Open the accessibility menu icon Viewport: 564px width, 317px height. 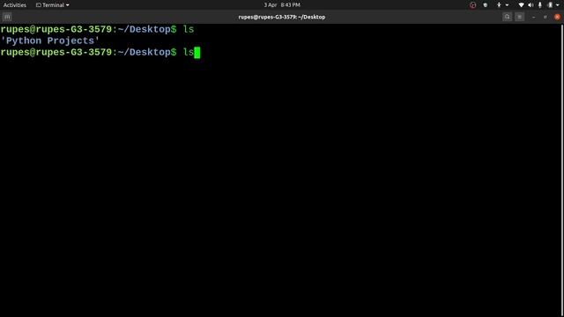coord(499,5)
